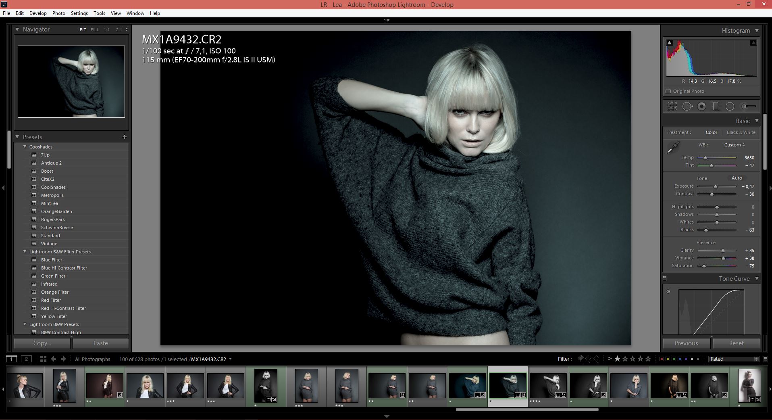Screen dimensions: 772x420
Task: Collapse the Cooshades preset folder
Action: coord(25,147)
